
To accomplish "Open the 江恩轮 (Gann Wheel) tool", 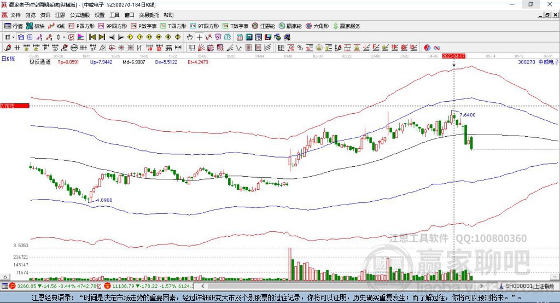I will (x=264, y=26).
